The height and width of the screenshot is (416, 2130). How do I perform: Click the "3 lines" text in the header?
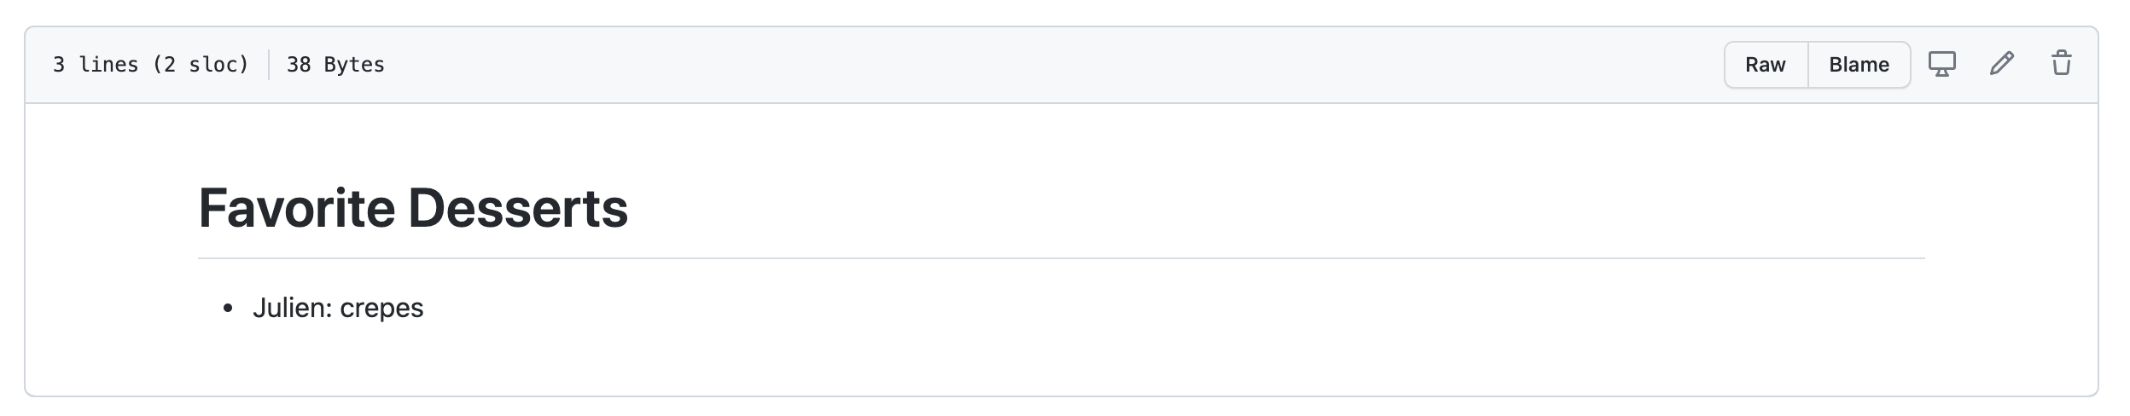pos(96,65)
